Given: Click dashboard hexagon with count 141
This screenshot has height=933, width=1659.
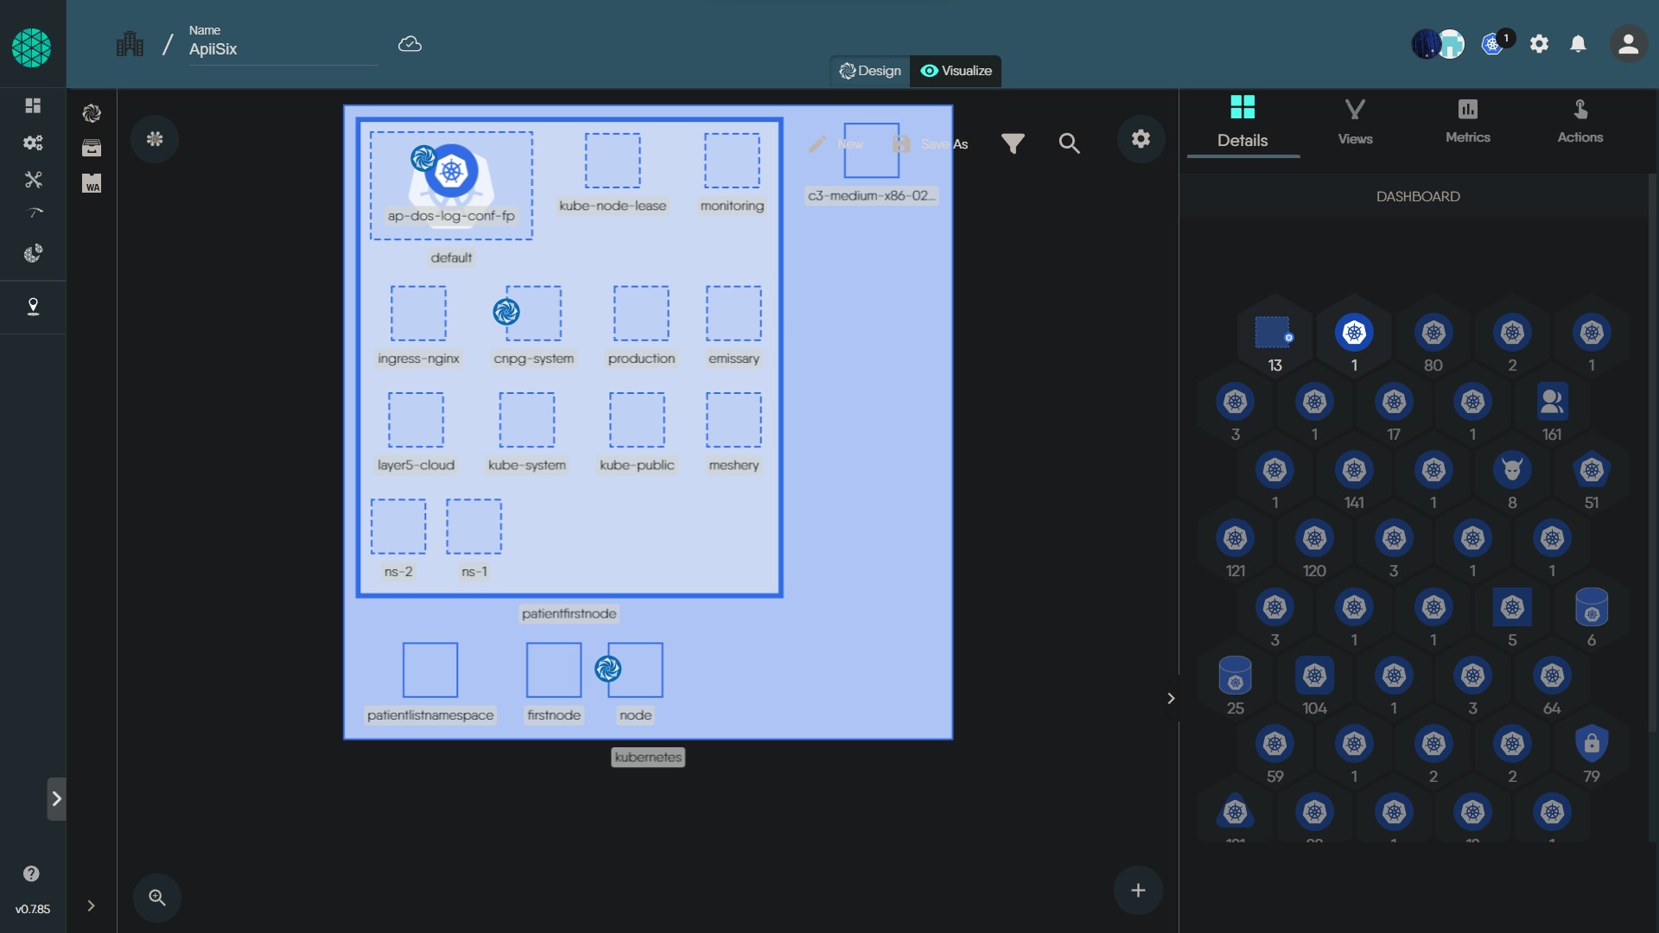Looking at the screenshot, I should pos(1354,479).
